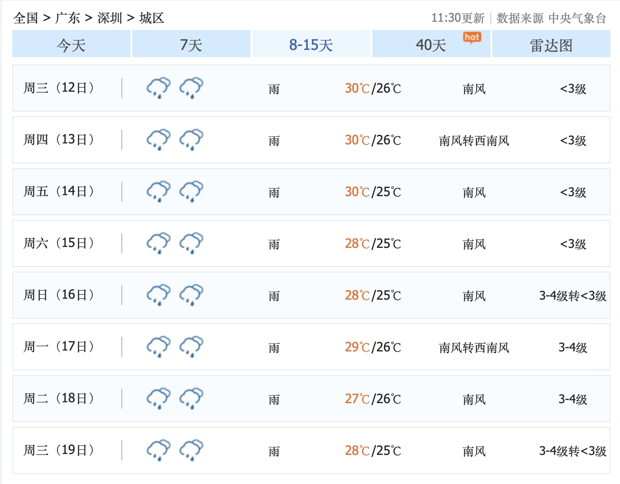This screenshot has width=620, height=484.
Task: Click 南风转西南风 wind for 13日
Action: pyautogui.click(x=474, y=141)
